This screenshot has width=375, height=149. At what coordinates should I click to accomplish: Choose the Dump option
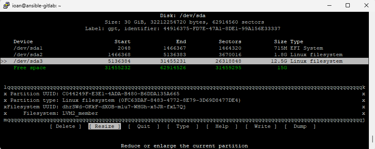[x=300, y=126]
